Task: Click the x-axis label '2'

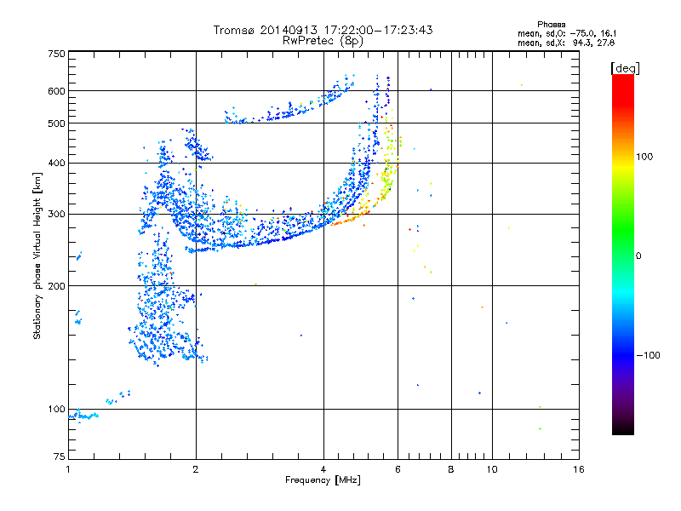Action: tap(196, 469)
